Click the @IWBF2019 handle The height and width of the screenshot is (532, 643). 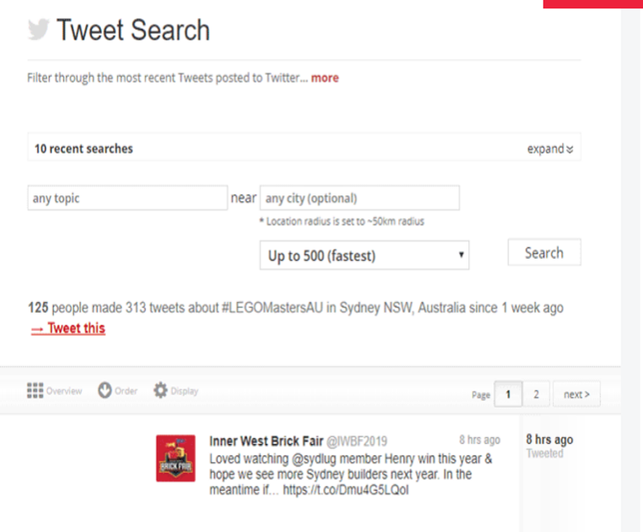(x=356, y=441)
